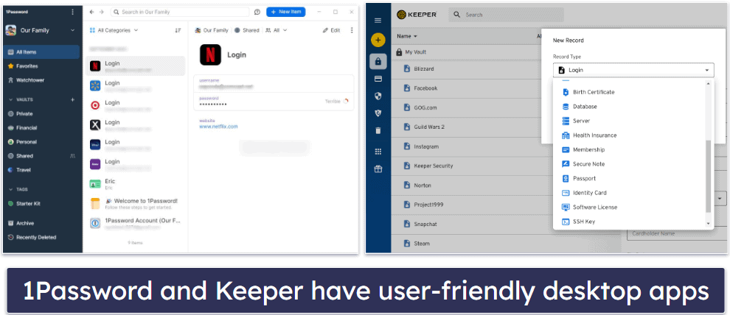Viewport: 730px width, 315px height.
Task: Click Edit on the Netflix login
Action: tap(331, 30)
